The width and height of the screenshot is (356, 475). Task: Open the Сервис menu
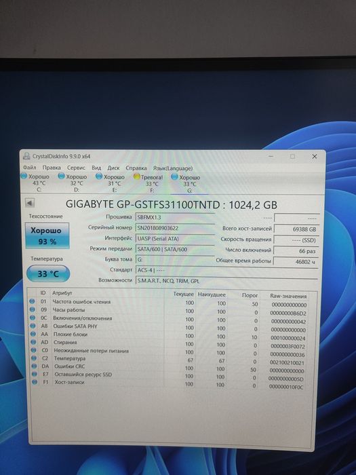pos(76,168)
